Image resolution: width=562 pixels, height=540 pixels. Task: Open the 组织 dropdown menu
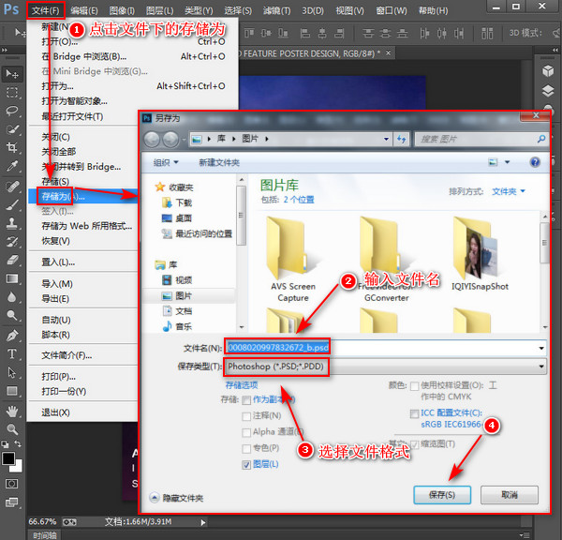166,162
